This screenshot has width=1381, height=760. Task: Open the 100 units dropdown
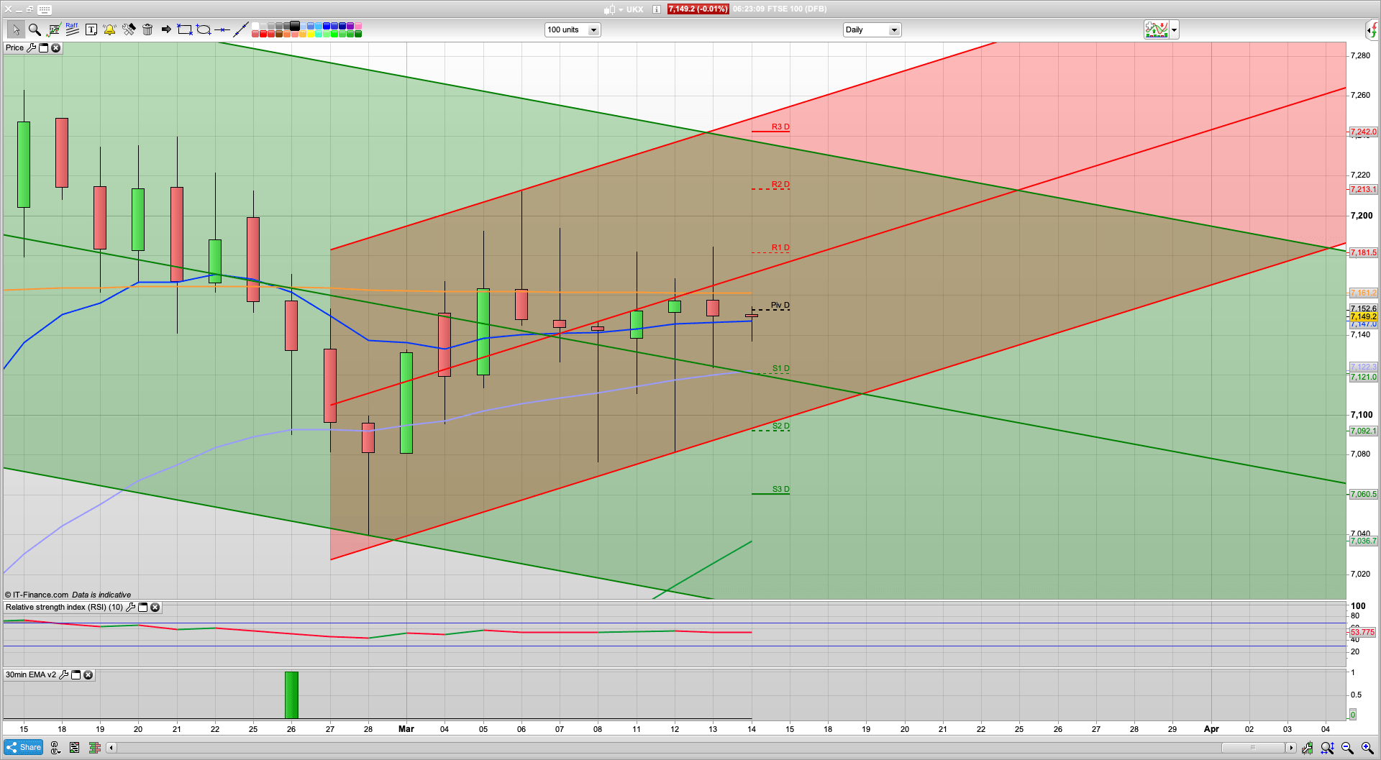coord(593,30)
